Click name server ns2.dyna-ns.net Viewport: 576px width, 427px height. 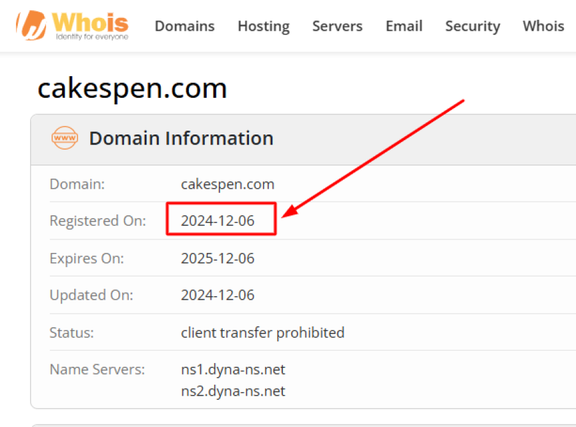pyautogui.click(x=233, y=391)
